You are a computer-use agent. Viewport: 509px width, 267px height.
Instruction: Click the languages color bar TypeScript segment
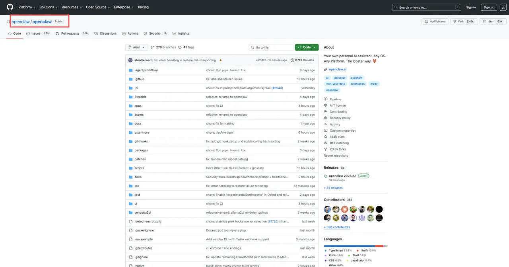point(349,246)
